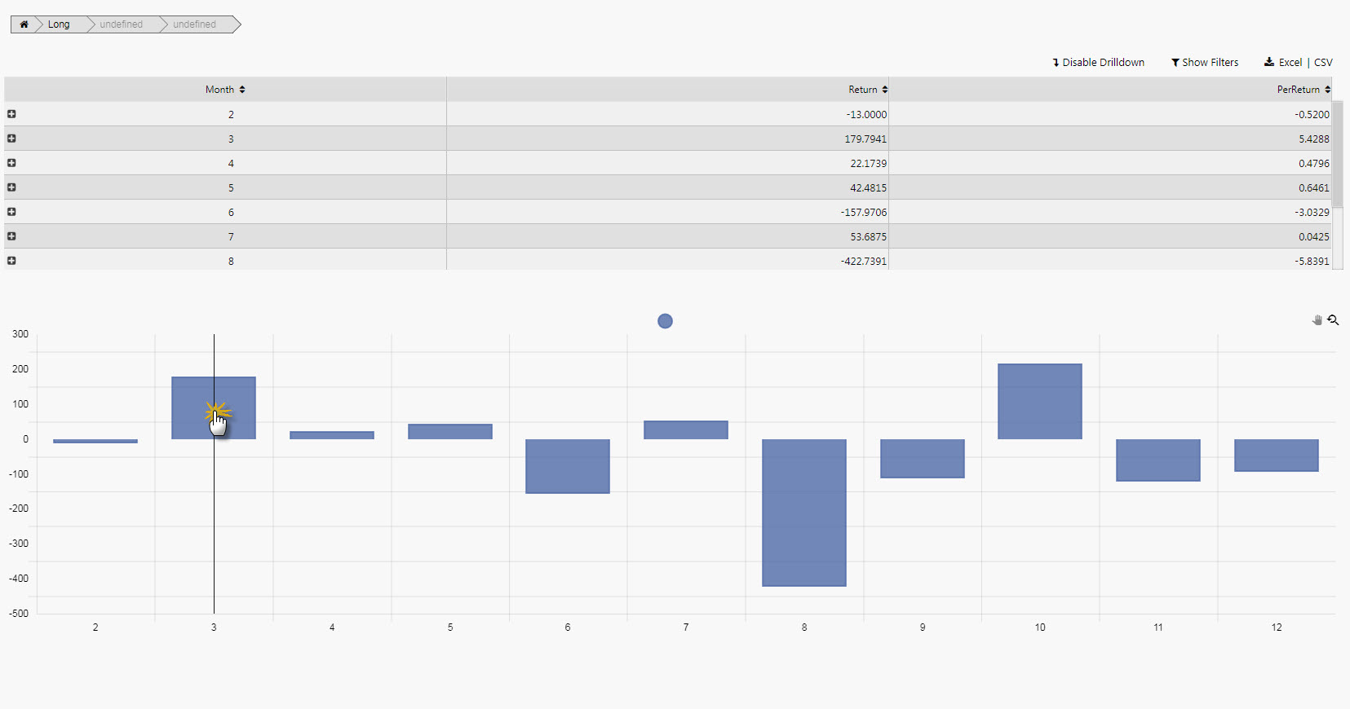Expand the month 8 row
This screenshot has width=1350, height=709.
pos(11,261)
